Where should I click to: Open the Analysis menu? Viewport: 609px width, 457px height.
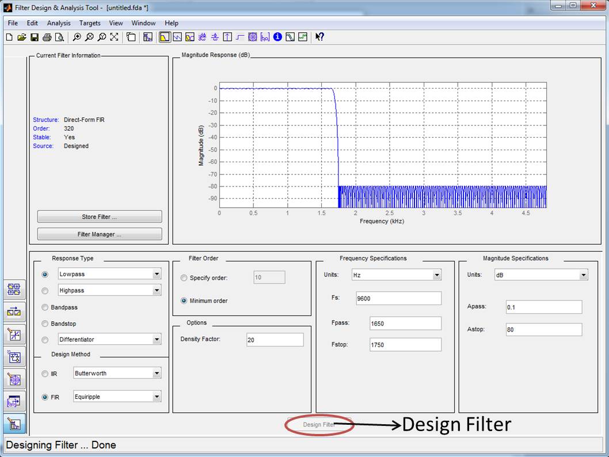(x=59, y=23)
